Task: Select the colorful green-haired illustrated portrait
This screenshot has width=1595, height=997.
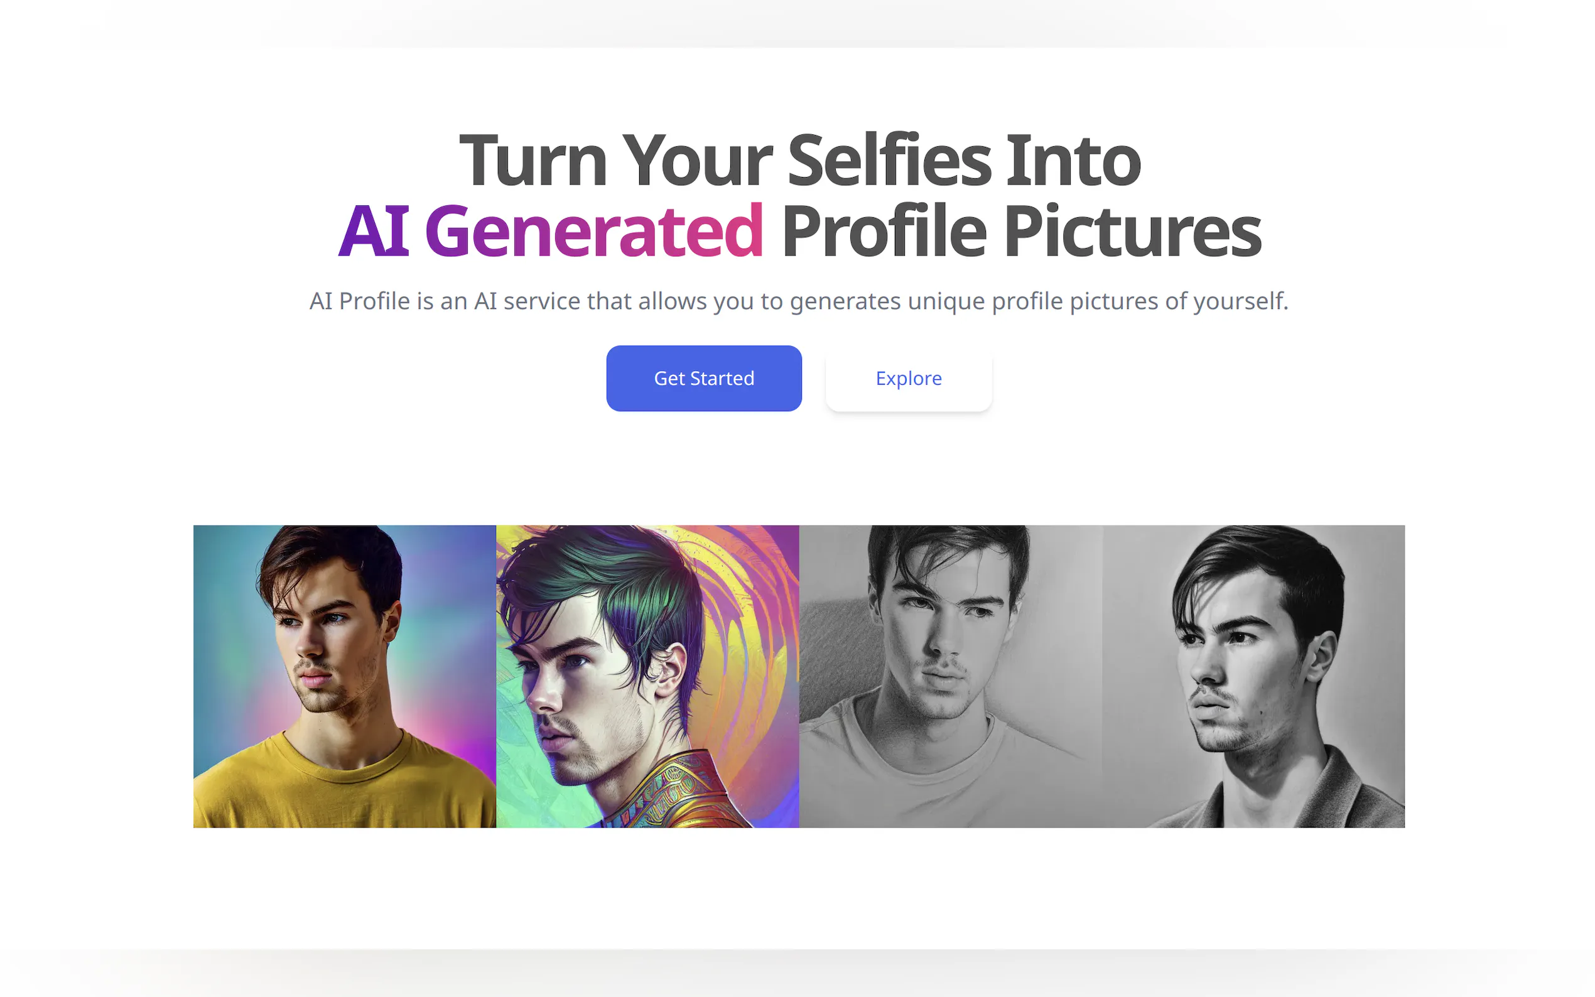Action: tap(647, 676)
